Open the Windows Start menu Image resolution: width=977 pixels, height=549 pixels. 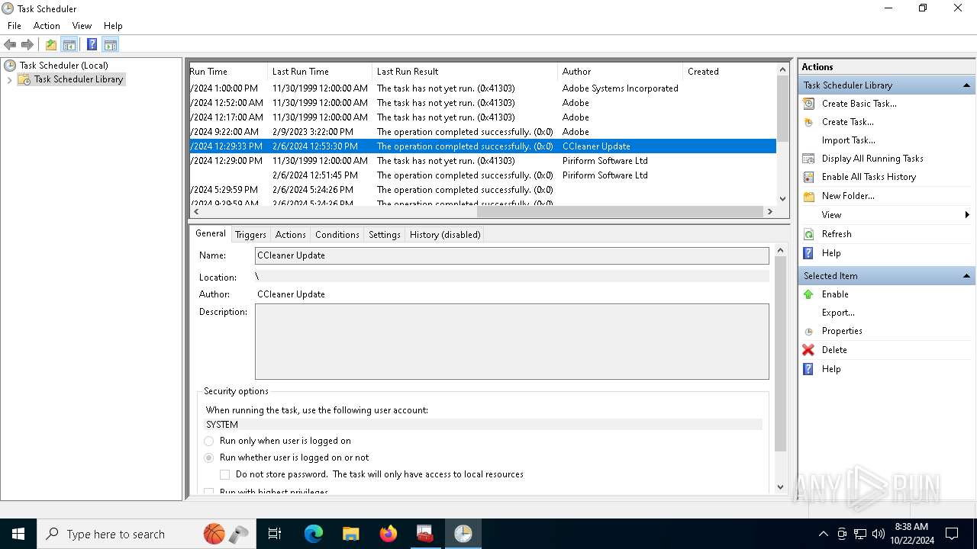click(18, 534)
